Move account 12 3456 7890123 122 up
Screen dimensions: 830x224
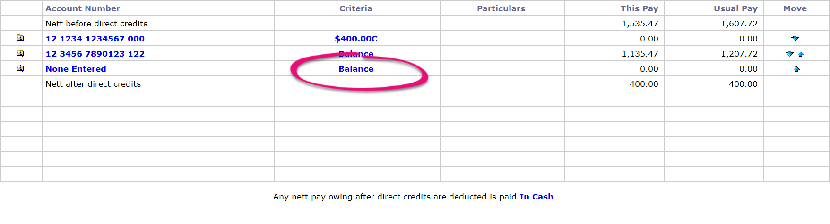pos(801,54)
